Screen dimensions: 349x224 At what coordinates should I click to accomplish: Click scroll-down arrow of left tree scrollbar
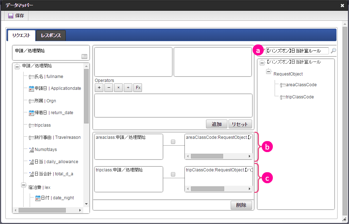[87, 204]
